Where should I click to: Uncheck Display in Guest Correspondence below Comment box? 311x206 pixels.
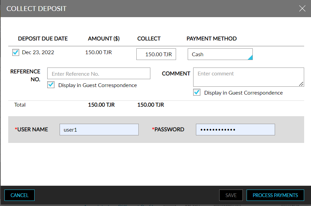tap(197, 93)
